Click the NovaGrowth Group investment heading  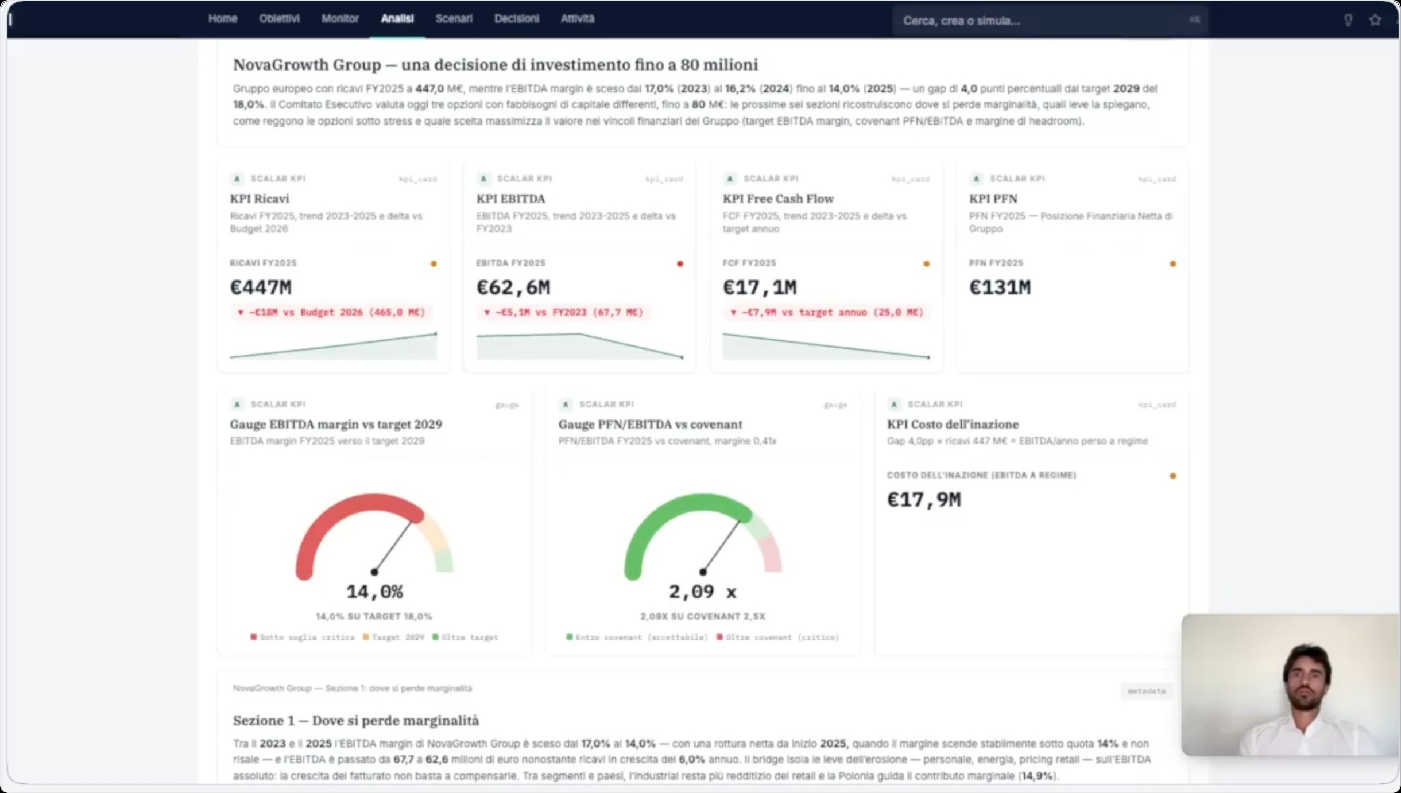[x=496, y=64]
